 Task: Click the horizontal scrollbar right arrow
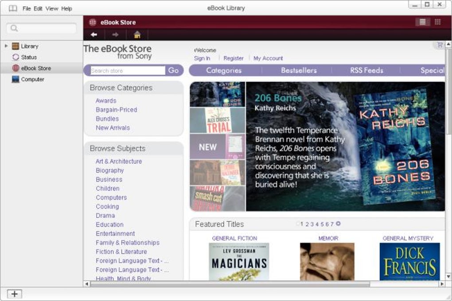click(x=442, y=284)
